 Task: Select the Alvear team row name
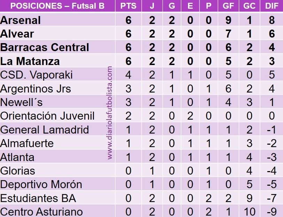pos(17,34)
